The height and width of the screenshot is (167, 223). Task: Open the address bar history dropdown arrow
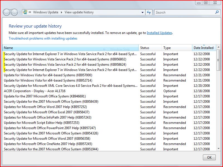point(142,12)
